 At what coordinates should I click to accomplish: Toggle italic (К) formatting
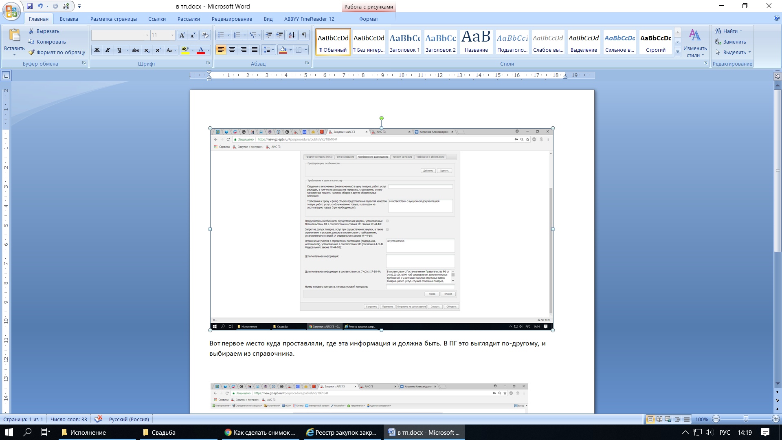pos(108,50)
